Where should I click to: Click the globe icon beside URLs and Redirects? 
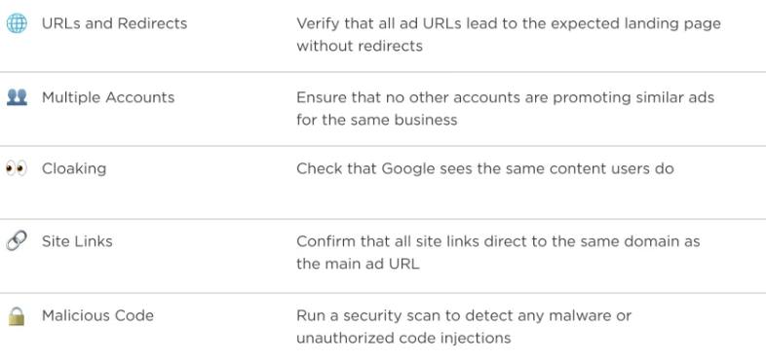point(17,23)
